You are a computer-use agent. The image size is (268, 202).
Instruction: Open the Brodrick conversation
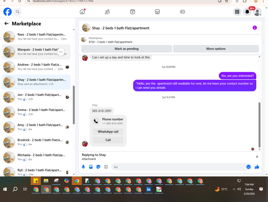click(36, 142)
